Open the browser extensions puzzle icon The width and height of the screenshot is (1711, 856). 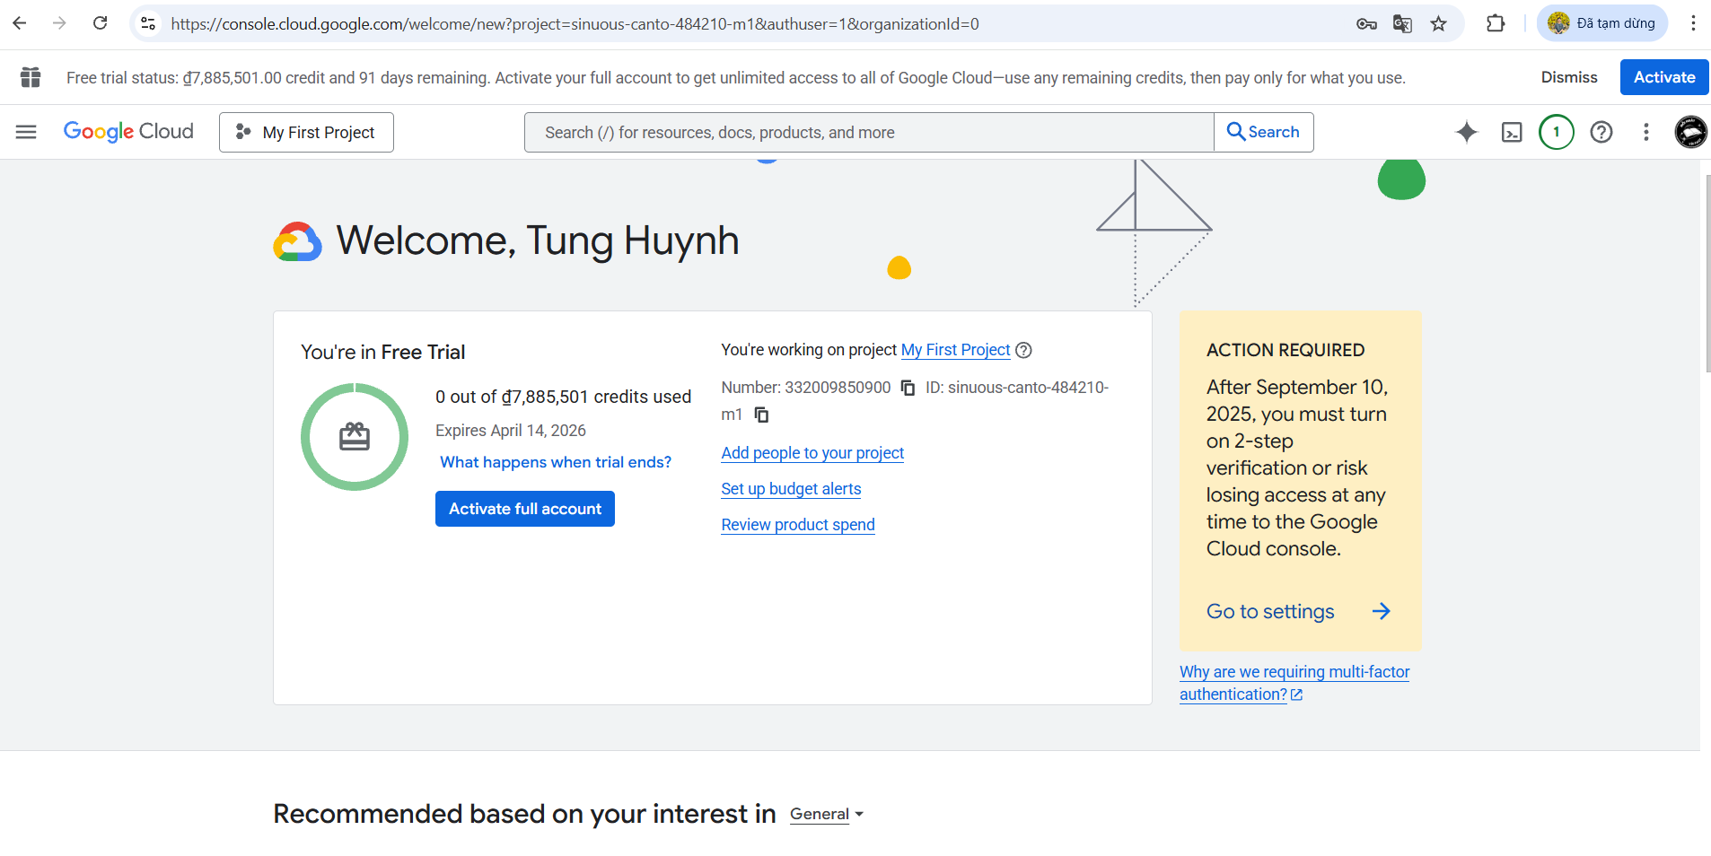(1495, 23)
